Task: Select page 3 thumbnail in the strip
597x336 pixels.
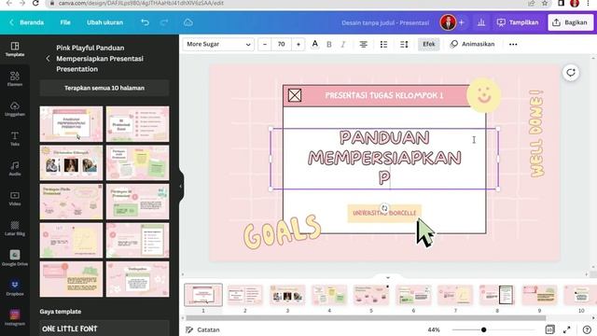Action: click(x=287, y=295)
